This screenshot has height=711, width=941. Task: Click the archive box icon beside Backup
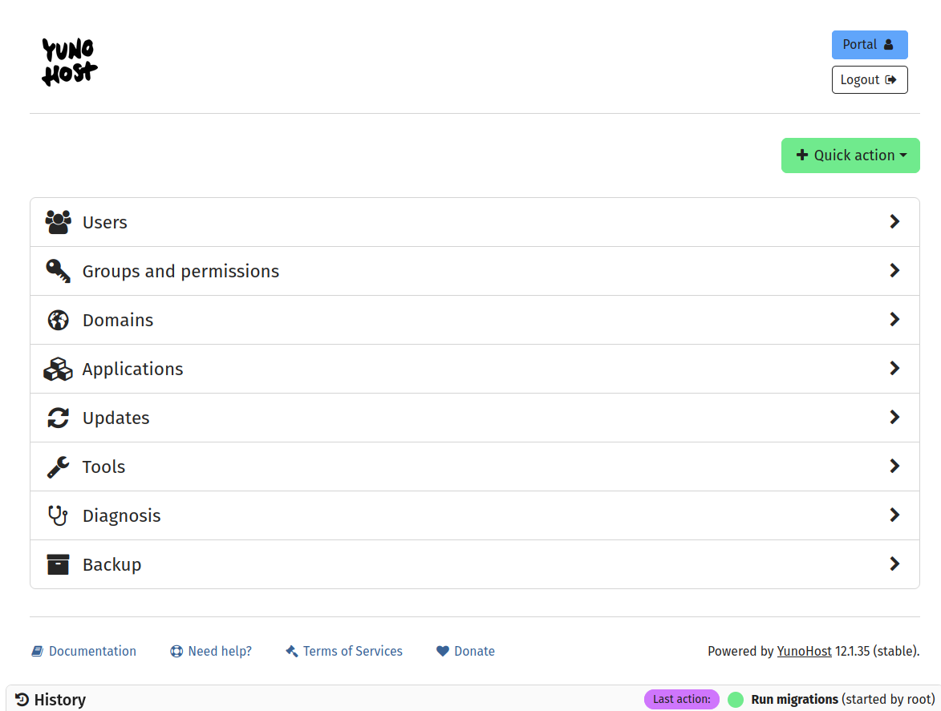58,564
